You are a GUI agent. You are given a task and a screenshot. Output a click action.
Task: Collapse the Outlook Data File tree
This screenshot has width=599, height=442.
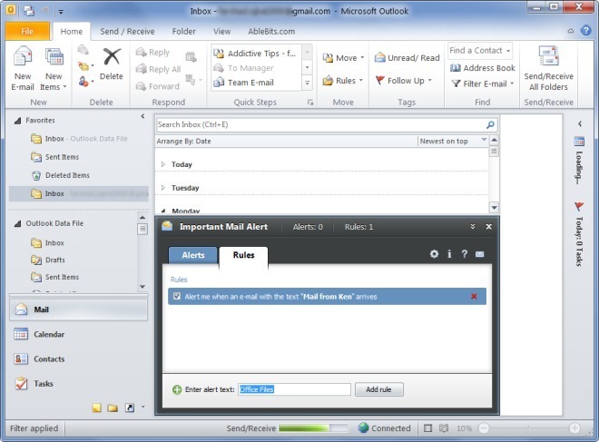17,224
